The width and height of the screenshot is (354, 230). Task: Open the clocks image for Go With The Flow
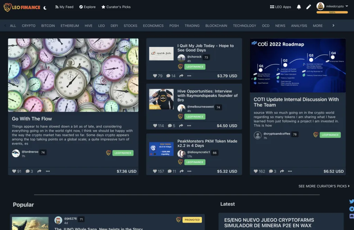point(73,75)
